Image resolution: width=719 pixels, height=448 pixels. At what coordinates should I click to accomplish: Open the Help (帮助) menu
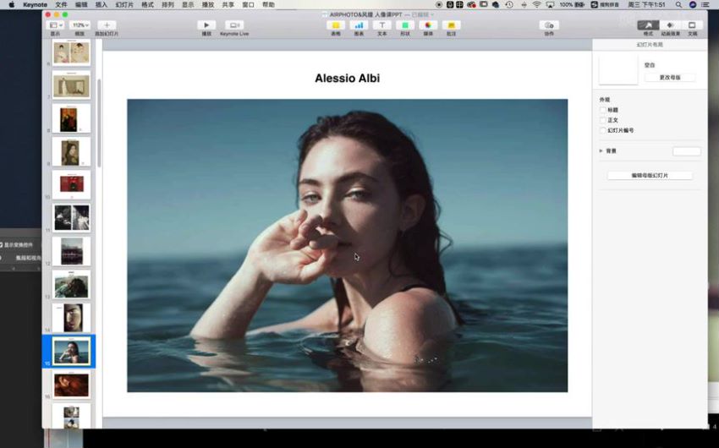(x=268, y=4)
